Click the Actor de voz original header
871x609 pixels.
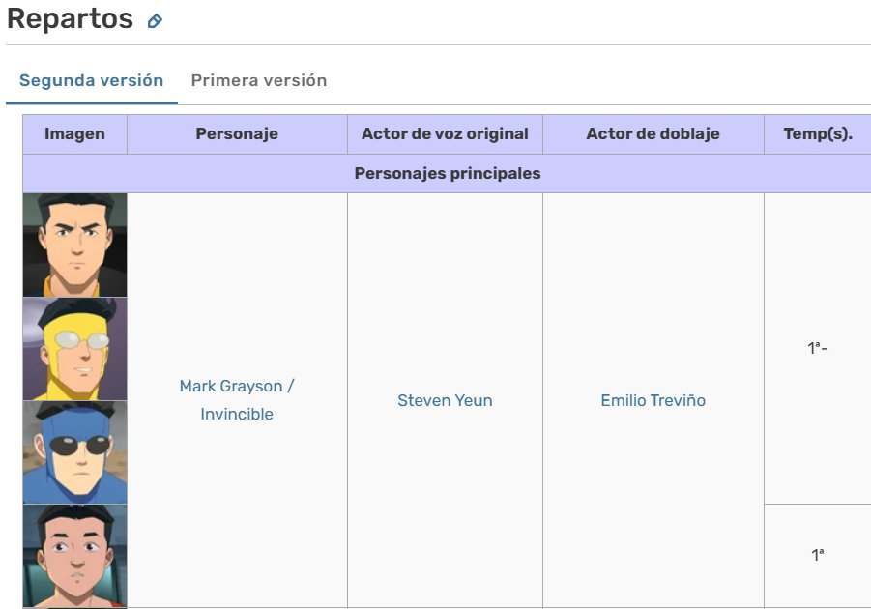point(445,134)
